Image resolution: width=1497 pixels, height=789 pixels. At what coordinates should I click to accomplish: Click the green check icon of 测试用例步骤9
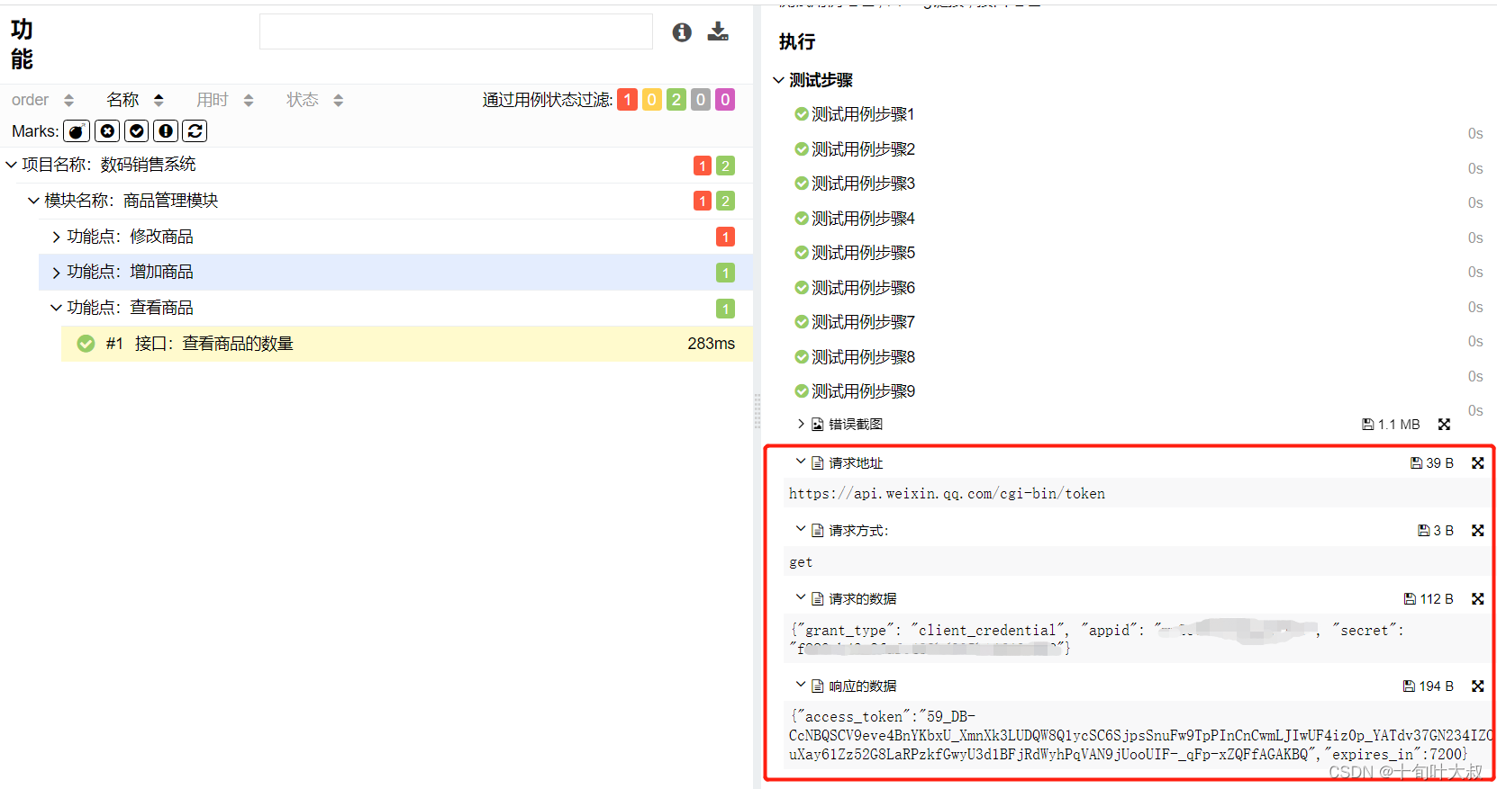[801, 391]
